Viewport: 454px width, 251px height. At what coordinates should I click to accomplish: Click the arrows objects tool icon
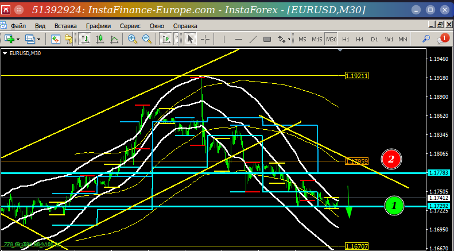[281, 39]
